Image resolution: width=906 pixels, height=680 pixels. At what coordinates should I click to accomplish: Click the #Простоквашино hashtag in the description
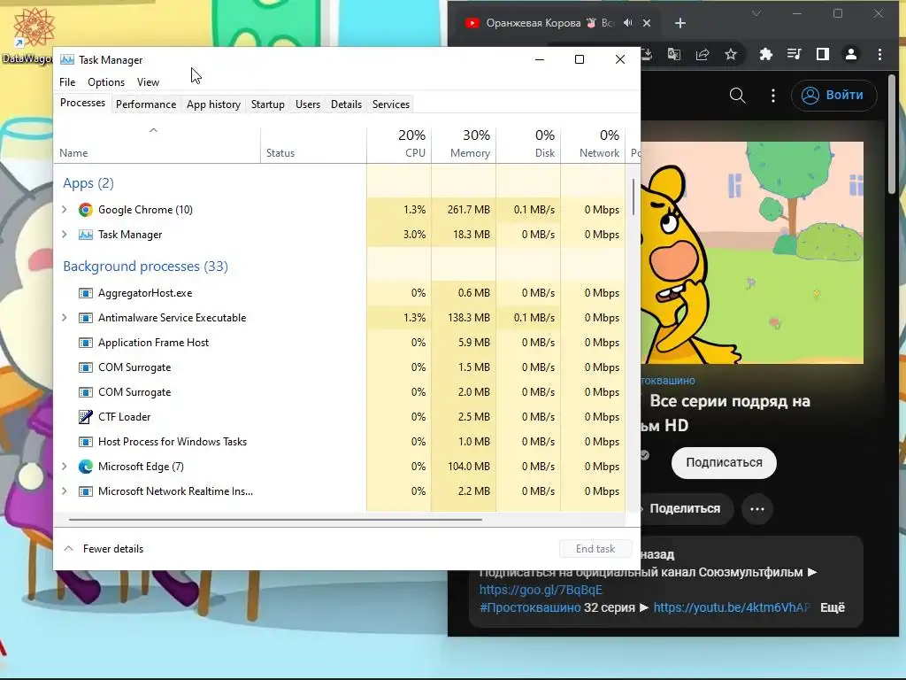click(x=530, y=607)
